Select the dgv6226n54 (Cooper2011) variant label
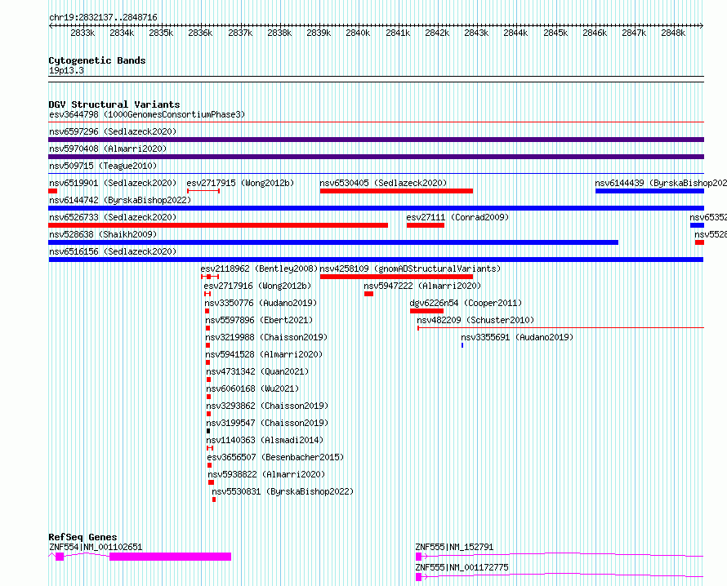The image size is (727, 586). tap(466, 303)
